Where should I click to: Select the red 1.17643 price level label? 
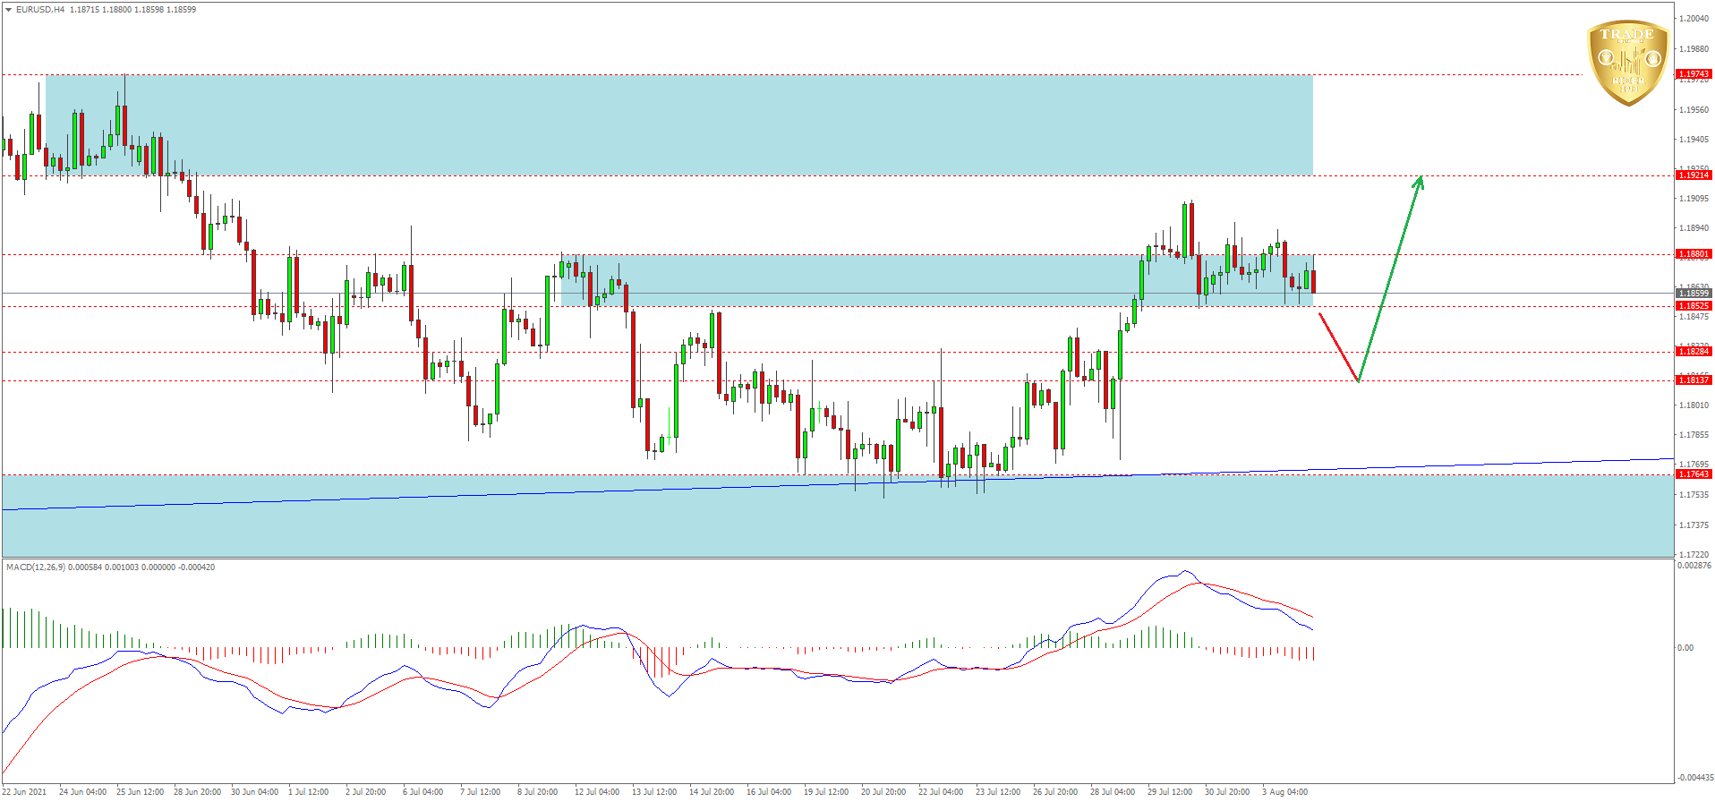(x=1694, y=474)
